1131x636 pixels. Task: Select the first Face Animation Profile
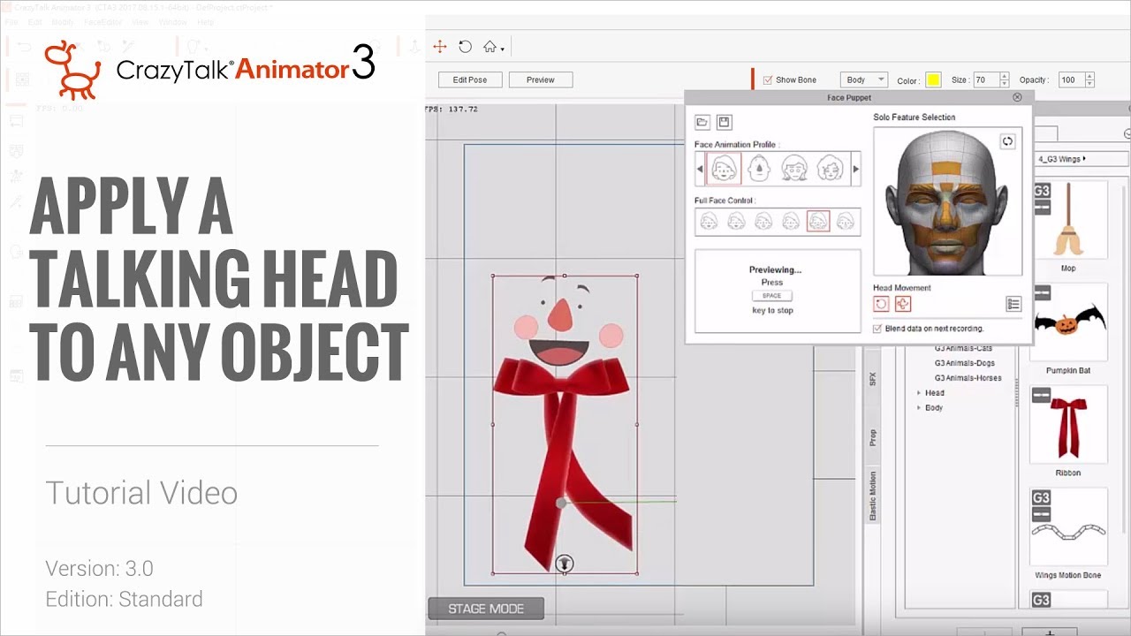click(x=724, y=168)
